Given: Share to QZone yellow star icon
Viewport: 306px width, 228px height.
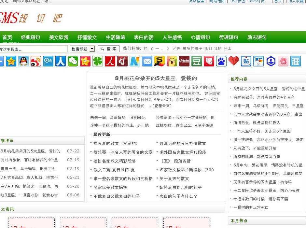Looking at the screenshot, I should tap(11, 61).
